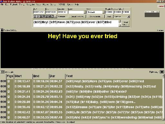Close the event editing panel X
Image resolution: width=165 pixels, height=124 pixels.
click(x=129, y=16)
